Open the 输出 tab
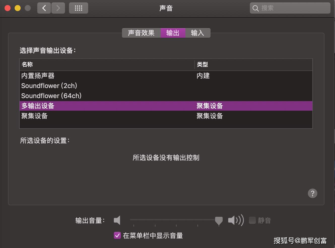This screenshot has width=335, height=248. point(173,33)
